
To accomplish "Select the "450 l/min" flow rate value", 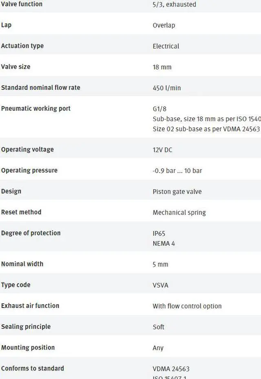I will 166,88.
